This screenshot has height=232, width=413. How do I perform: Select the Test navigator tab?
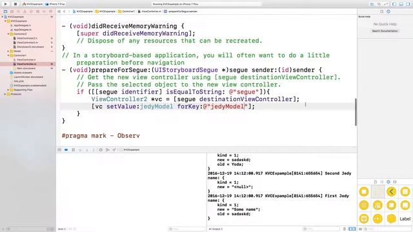pyautogui.click(x=32, y=12)
